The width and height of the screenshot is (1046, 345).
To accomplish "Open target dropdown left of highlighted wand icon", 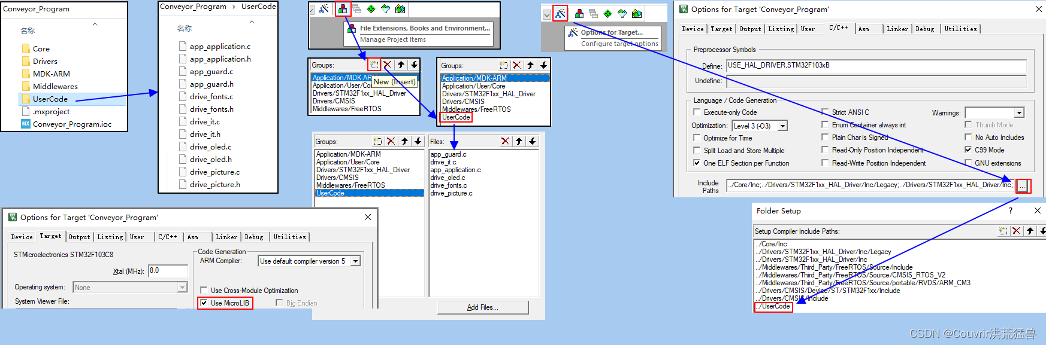I will [547, 15].
